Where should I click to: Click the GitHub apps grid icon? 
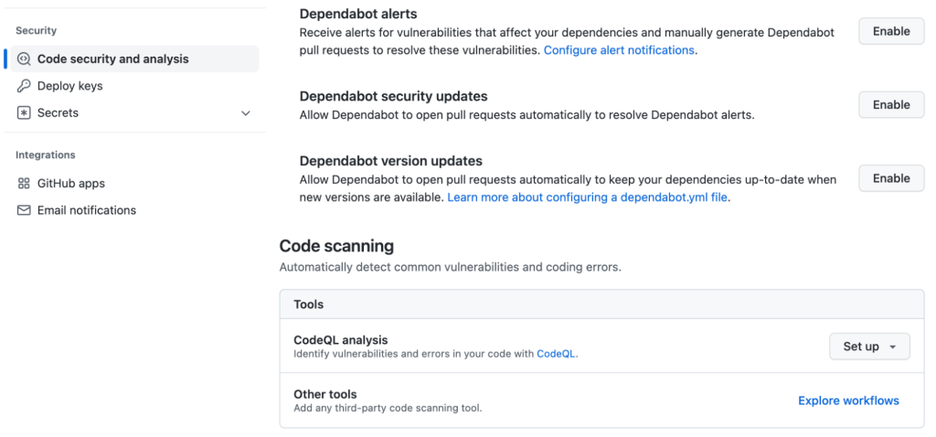point(25,184)
